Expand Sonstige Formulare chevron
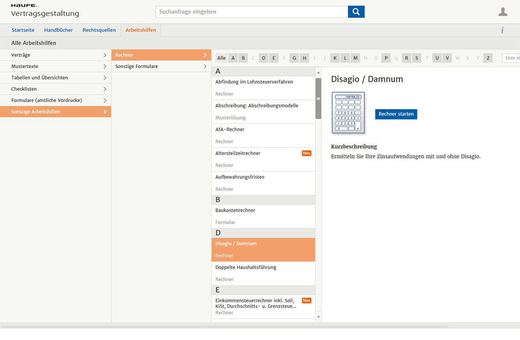The width and height of the screenshot is (520, 340). click(x=205, y=66)
